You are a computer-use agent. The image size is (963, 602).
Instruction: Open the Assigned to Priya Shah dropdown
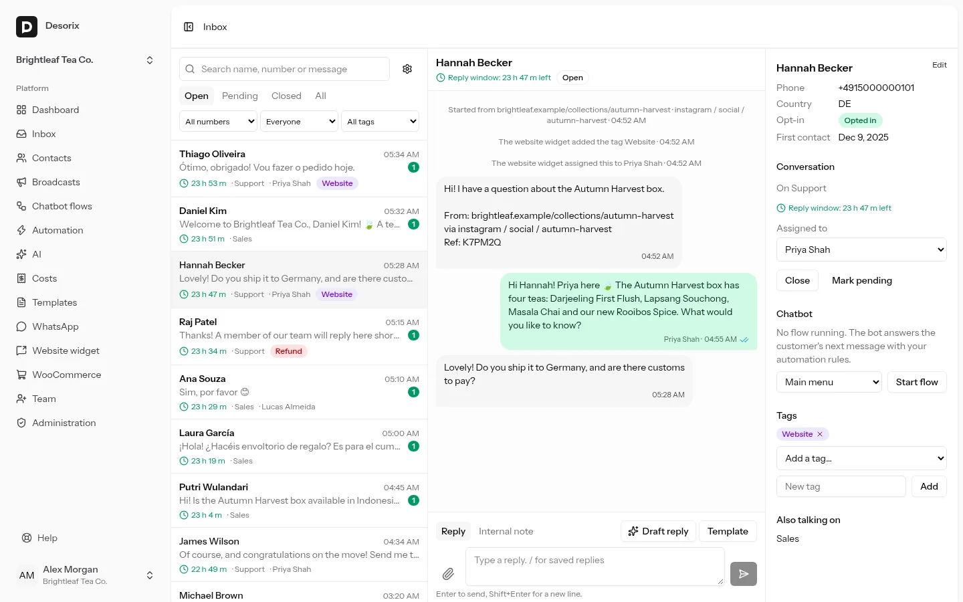(861, 249)
